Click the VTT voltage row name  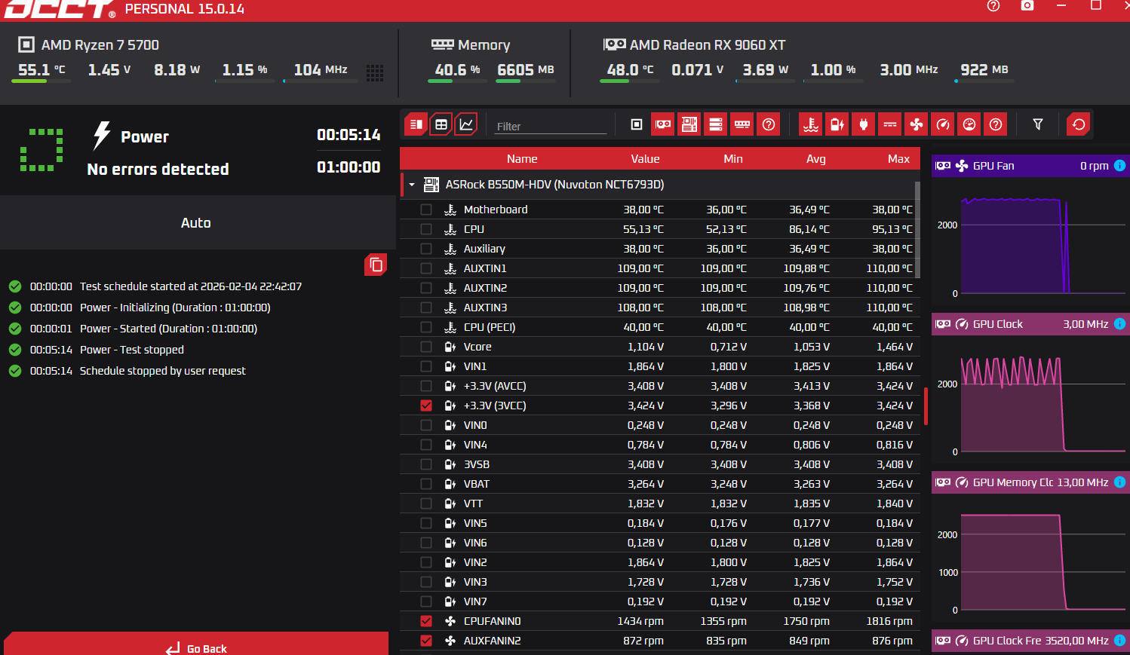(x=473, y=503)
